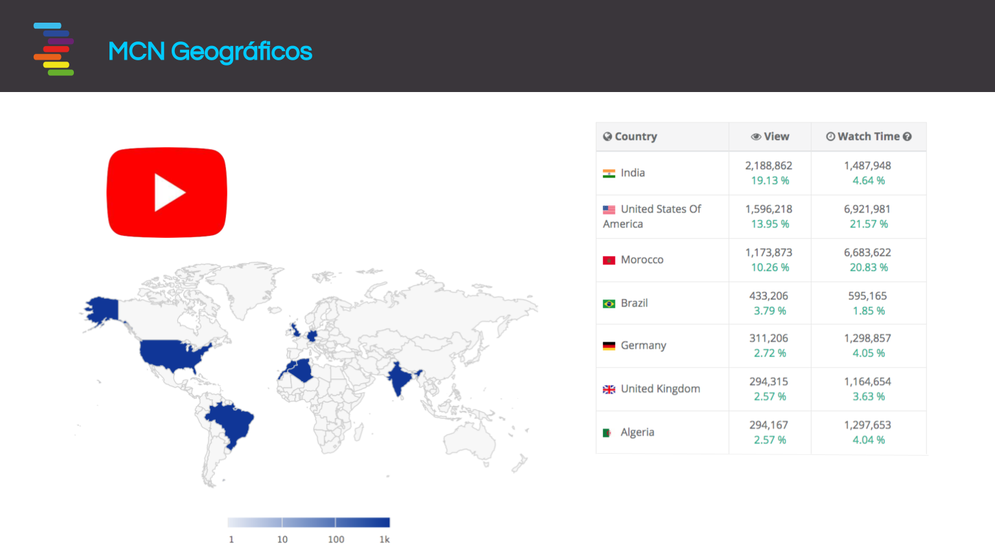Click the Morocco flag icon
This screenshot has height=560, width=995.
click(609, 261)
